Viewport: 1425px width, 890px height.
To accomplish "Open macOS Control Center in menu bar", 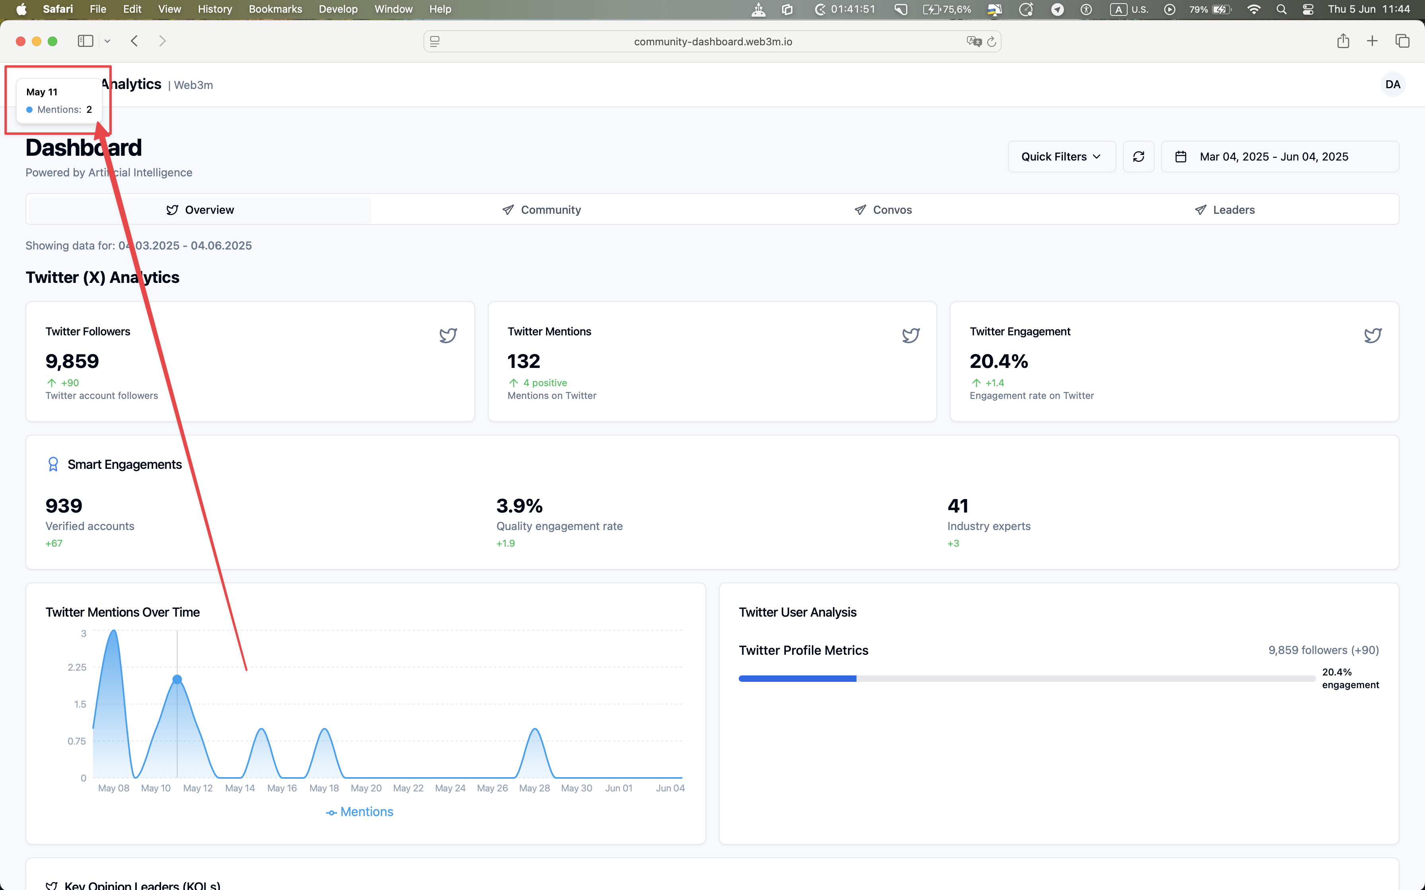I will click(1308, 10).
